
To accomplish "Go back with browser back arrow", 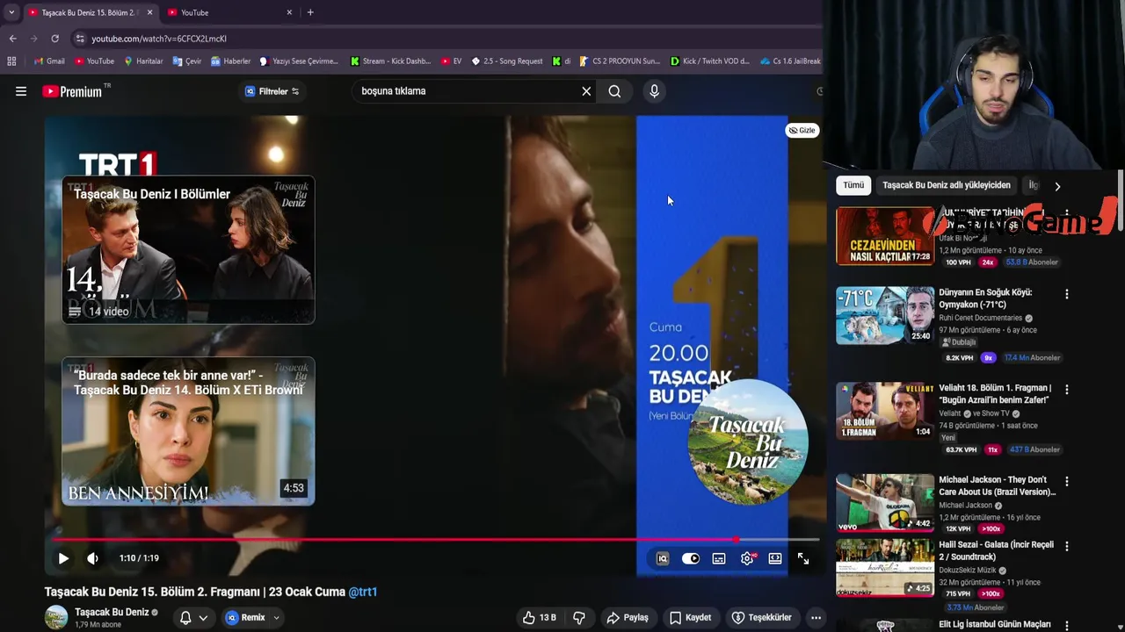I will [12, 39].
